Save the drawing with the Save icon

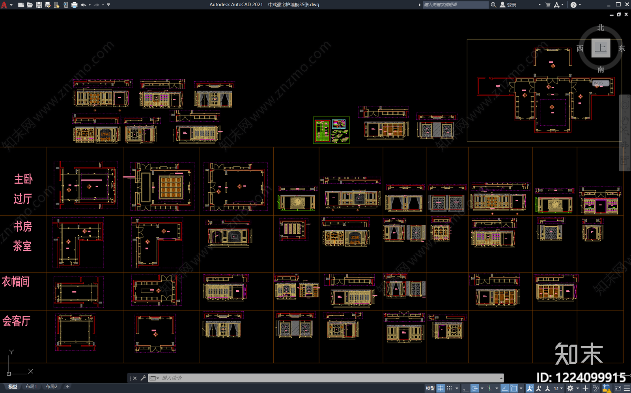(39, 5)
